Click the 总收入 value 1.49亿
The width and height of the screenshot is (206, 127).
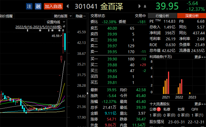[169, 27]
